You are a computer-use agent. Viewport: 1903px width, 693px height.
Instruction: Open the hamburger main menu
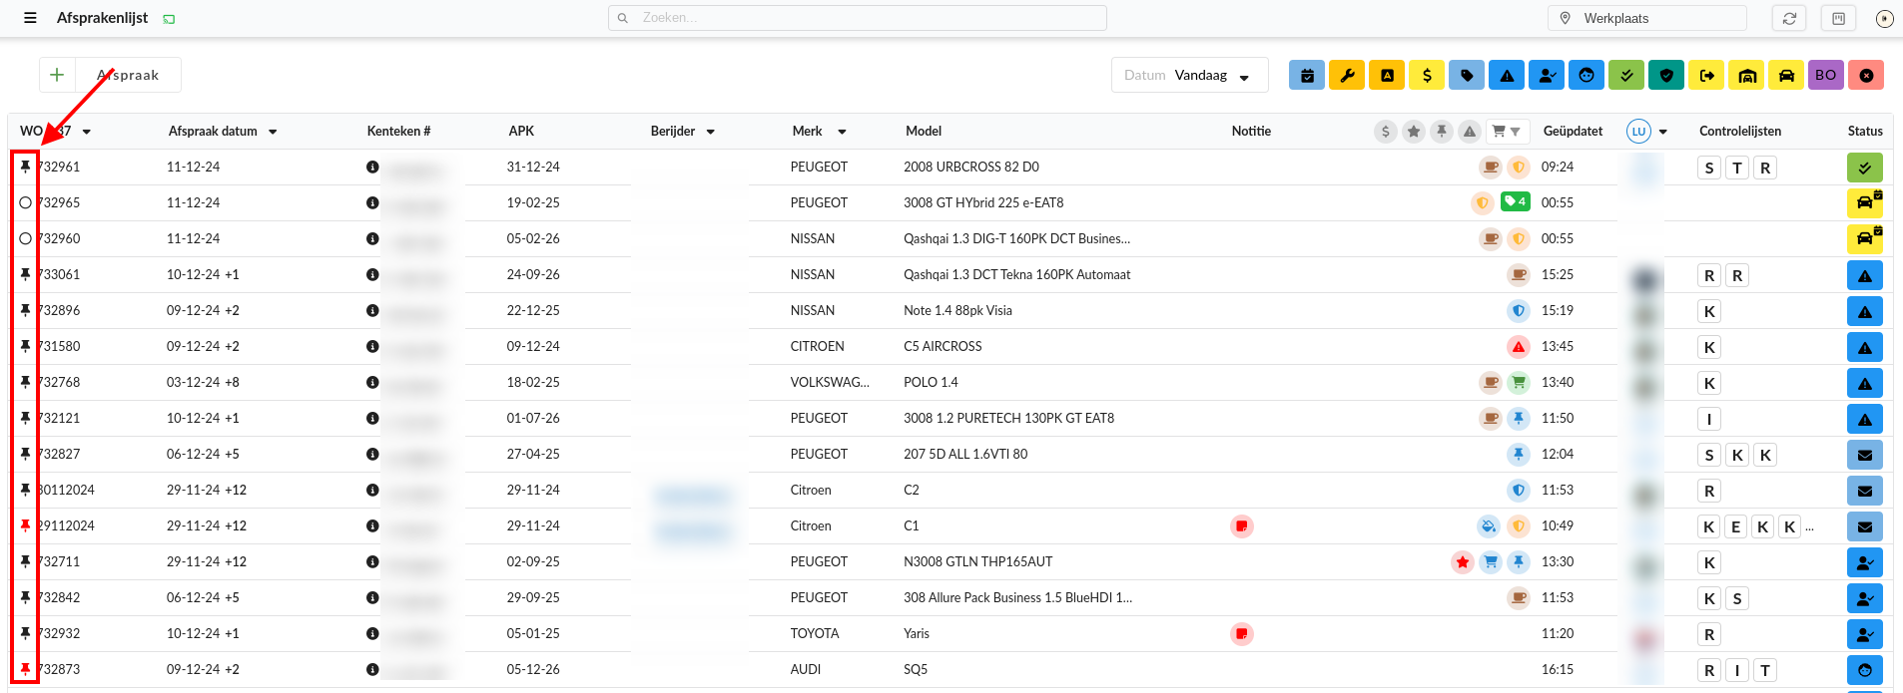point(30,18)
